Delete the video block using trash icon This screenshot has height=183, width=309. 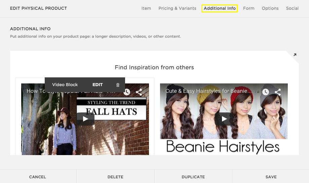tap(118, 85)
